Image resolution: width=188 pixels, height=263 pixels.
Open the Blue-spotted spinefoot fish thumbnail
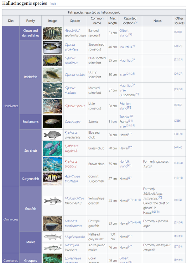tap(52, 60)
